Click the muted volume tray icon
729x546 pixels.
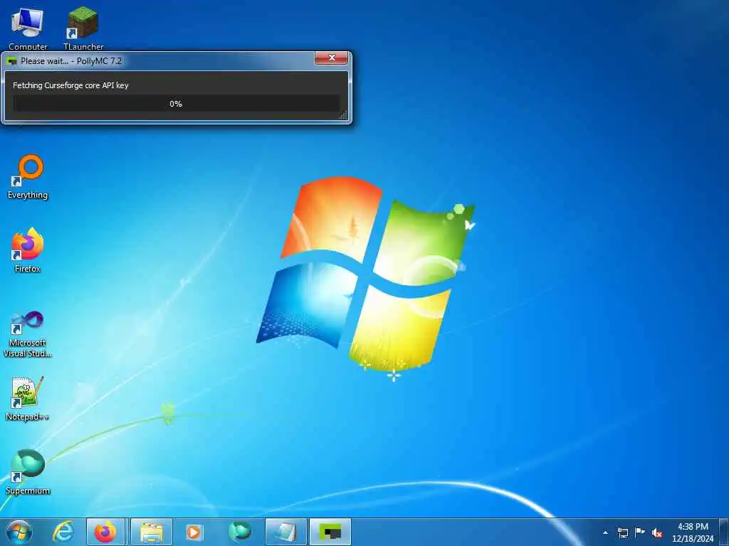point(657,532)
